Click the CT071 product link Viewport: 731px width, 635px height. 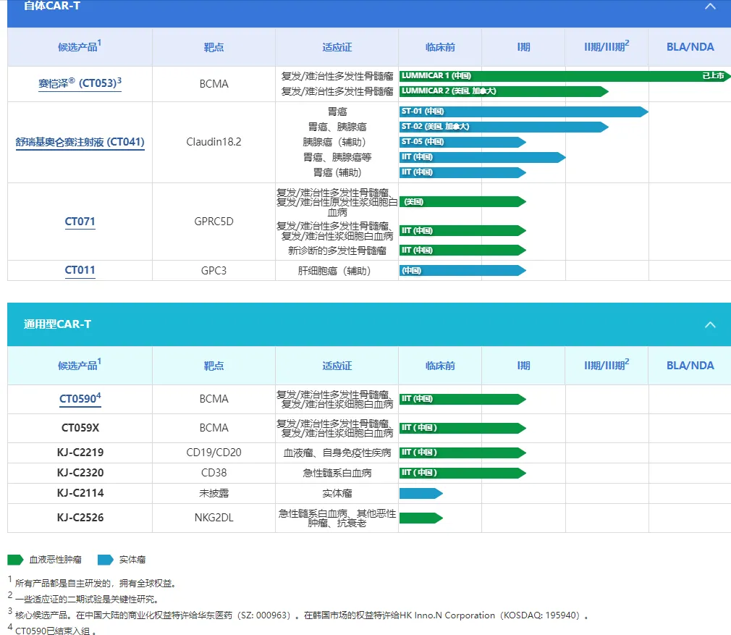click(80, 222)
